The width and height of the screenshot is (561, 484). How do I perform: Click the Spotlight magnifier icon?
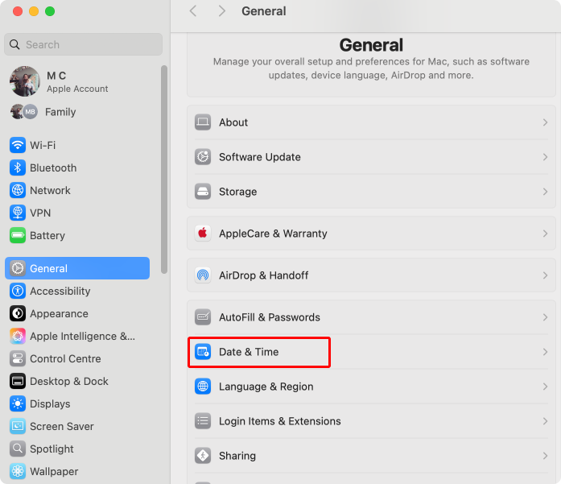[18, 449]
